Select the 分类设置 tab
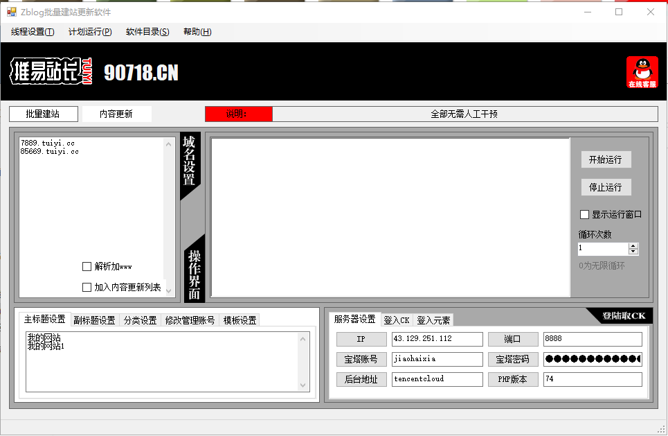This screenshot has width=668, height=436. click(140, 320)
